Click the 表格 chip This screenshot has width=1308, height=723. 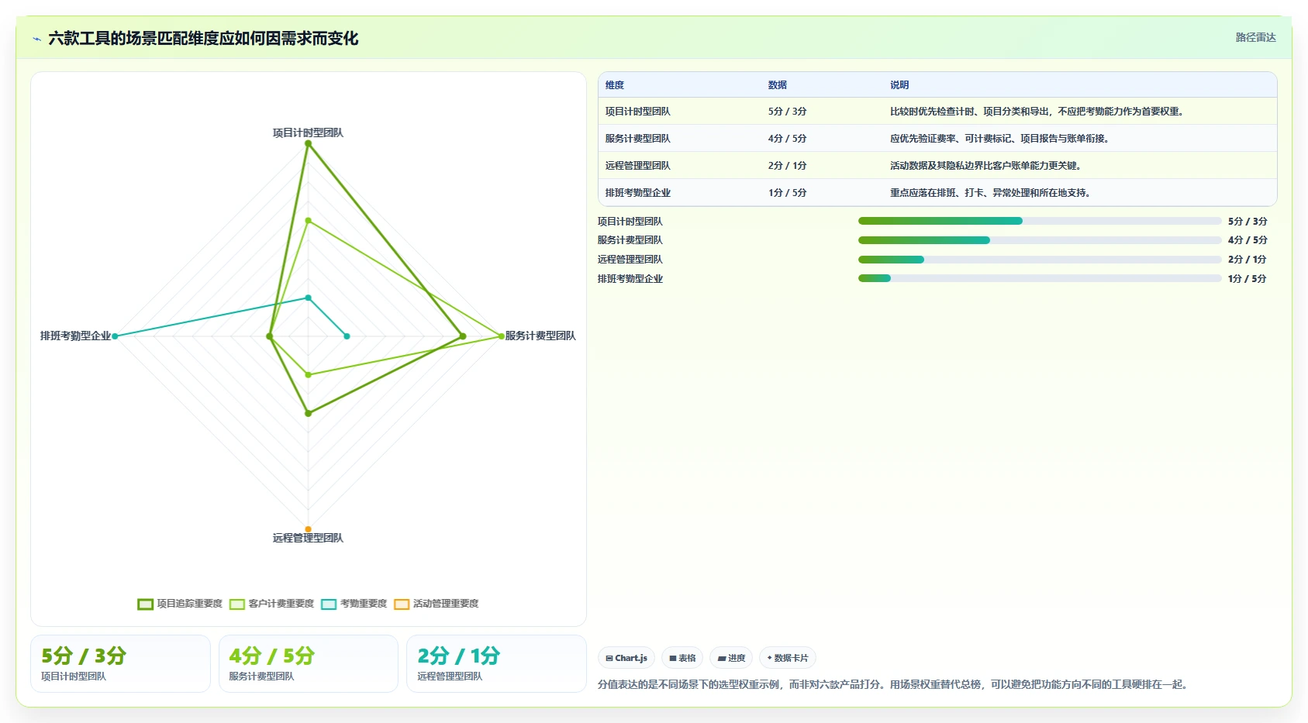click(x=682, y=658)
